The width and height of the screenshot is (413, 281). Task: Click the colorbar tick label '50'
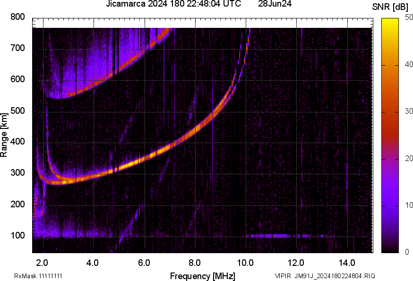409,17
